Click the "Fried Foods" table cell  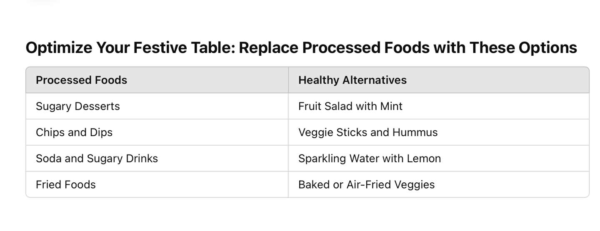[66, 184]
